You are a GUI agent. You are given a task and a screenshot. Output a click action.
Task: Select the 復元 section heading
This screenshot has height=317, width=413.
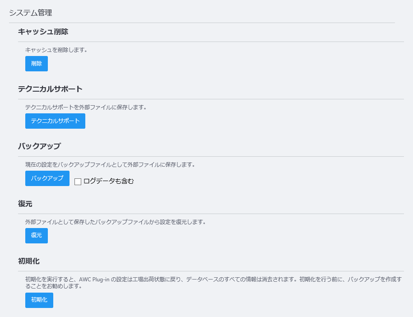(25, 204)
